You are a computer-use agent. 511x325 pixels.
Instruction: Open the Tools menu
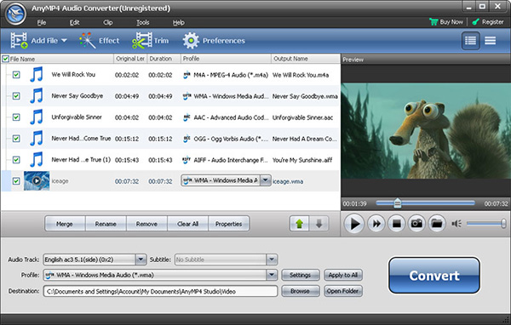(143, 22)
